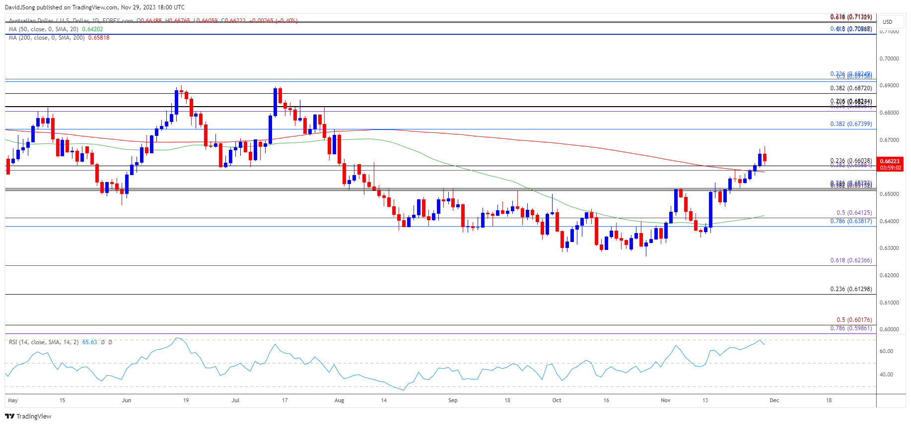Image resolution: width=911 pixels, height=425 pixels.
Task: Click the 0.65000 price axis label
Action: [x=889, y=194]
